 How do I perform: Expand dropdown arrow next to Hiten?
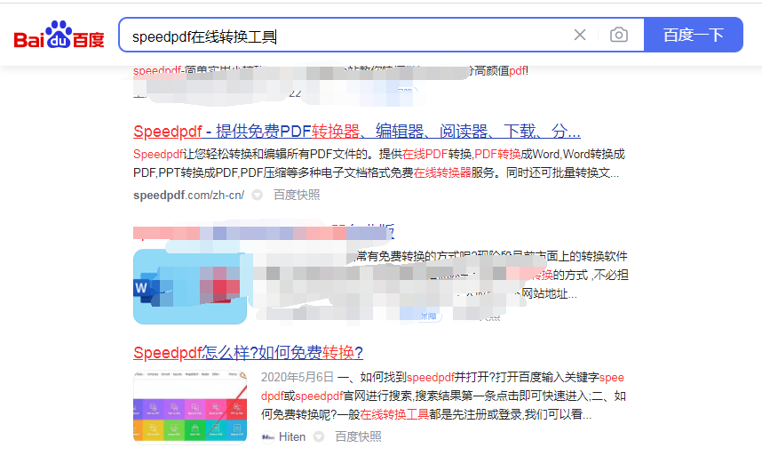pos(319,437)
